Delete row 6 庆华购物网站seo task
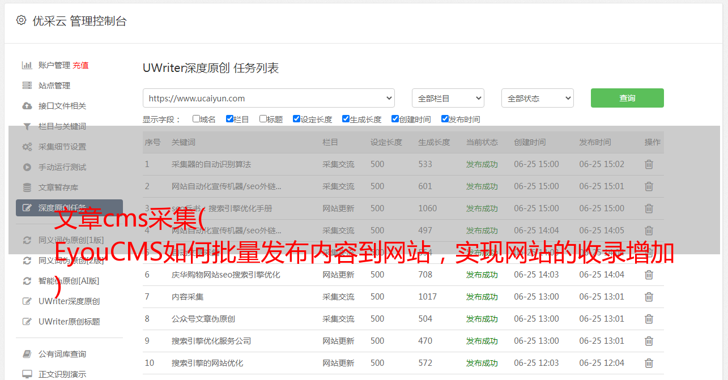The image size is (728, 380). tap(649, 275)
